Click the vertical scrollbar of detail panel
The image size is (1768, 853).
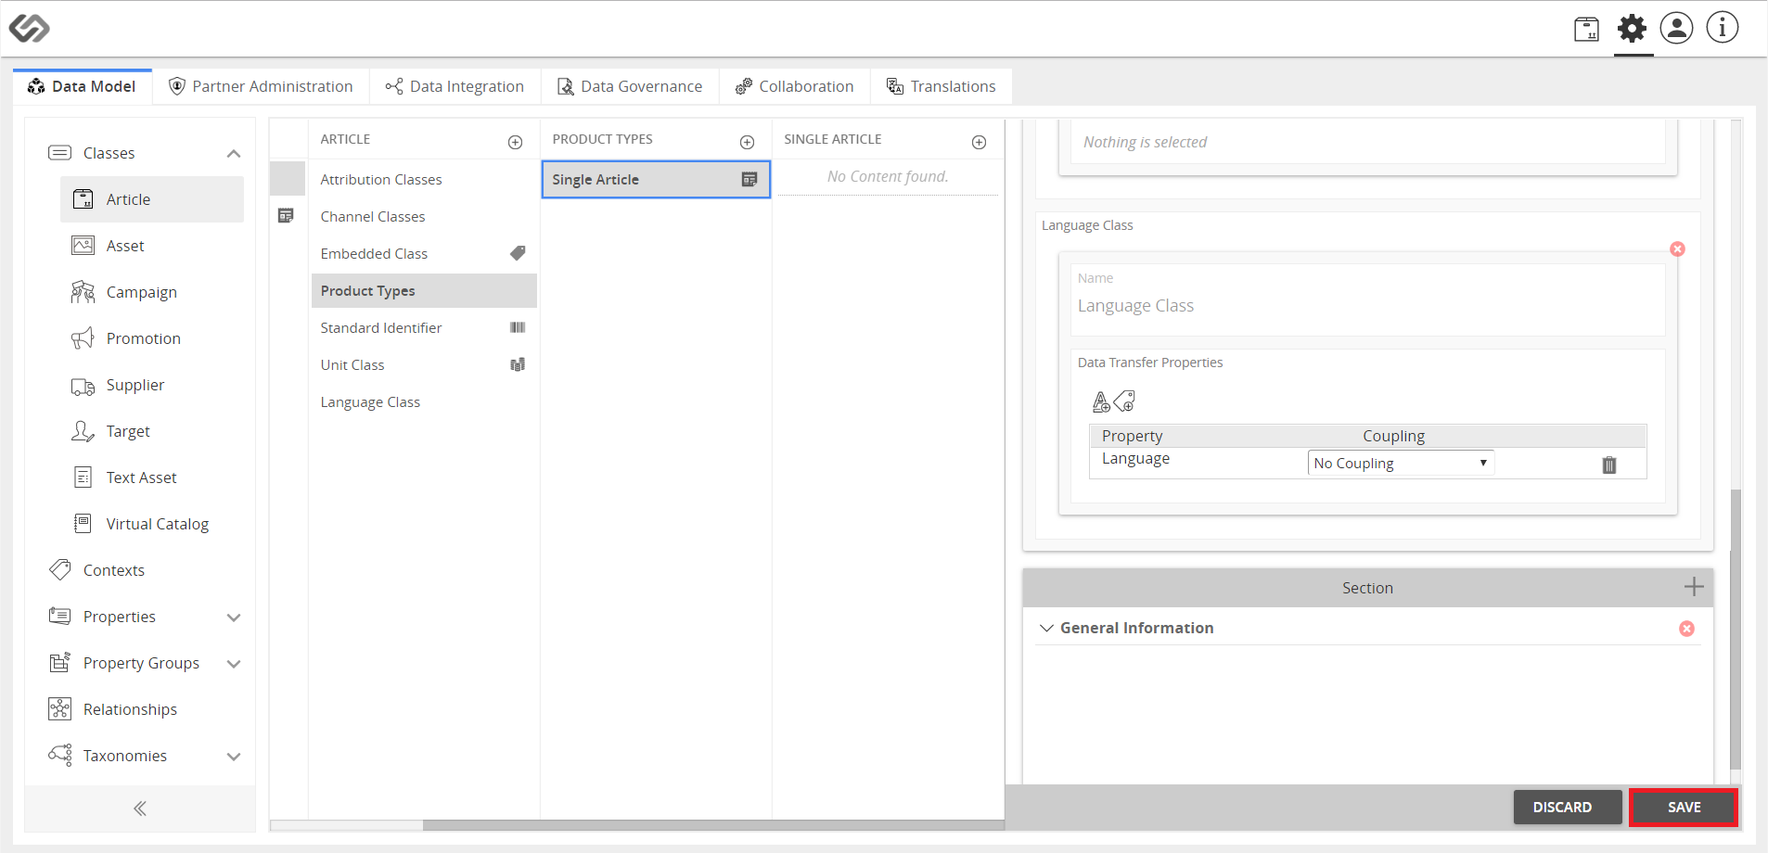pos(1736,630)
